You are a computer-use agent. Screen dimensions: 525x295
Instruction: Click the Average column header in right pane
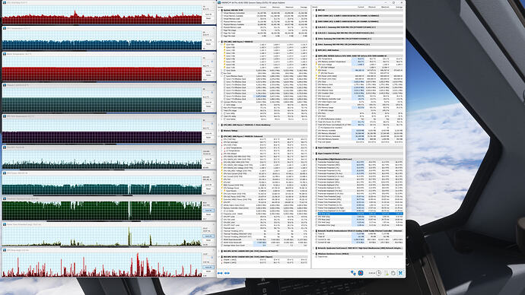point(399,7)
